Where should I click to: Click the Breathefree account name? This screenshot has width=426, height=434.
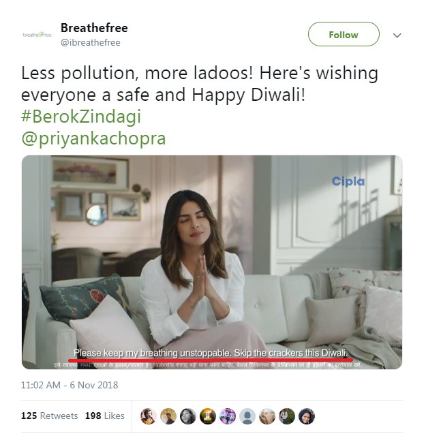coord(94,28)
